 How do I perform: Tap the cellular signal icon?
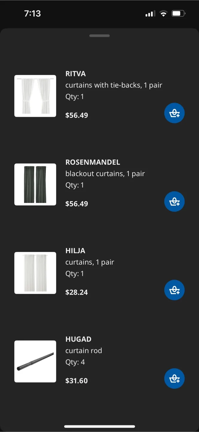149,13
